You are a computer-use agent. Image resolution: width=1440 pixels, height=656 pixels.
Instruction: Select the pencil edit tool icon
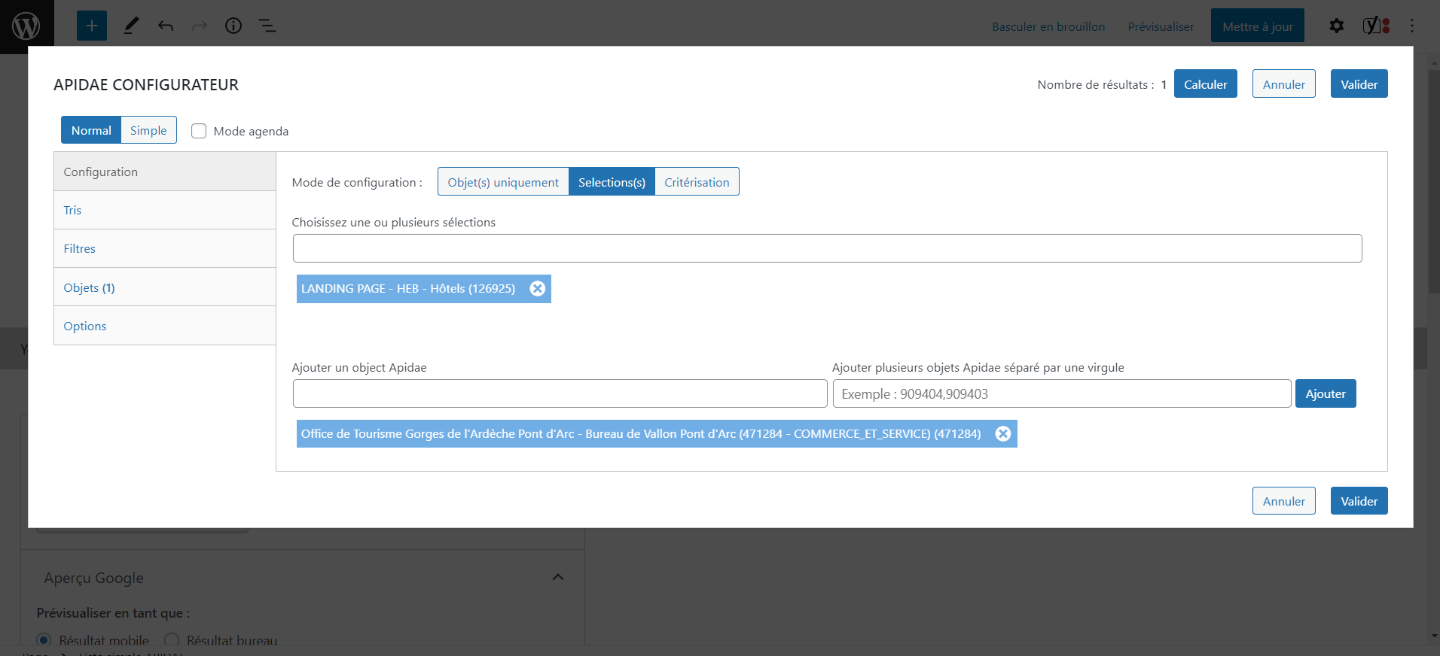pos(131,26)
